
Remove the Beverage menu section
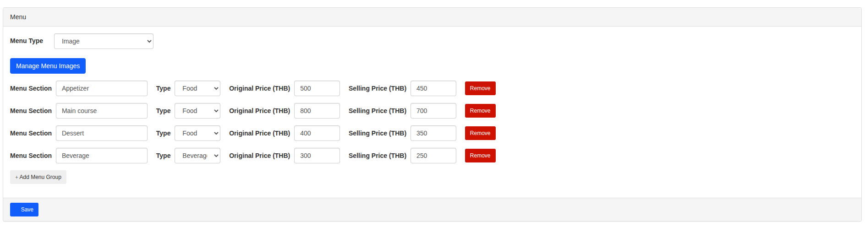[480, 156]
